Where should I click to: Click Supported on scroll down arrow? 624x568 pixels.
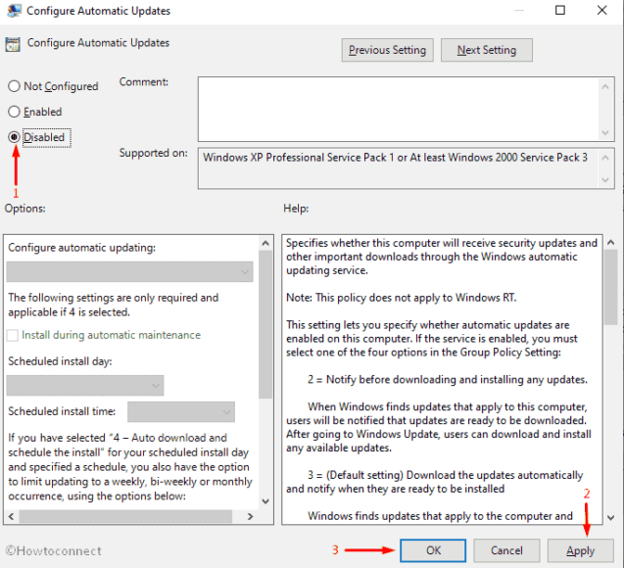[x=605, y=180]
